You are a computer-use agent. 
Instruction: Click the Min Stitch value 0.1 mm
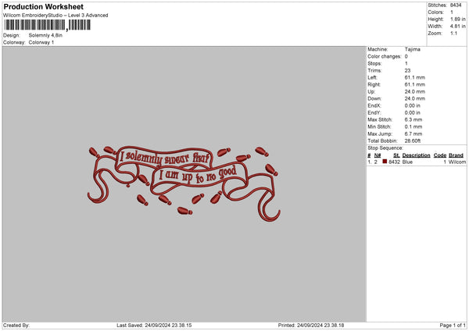(x=414, y=126)
